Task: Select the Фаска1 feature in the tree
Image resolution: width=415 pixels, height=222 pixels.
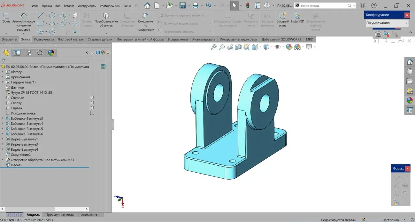Action: (17, 165)
